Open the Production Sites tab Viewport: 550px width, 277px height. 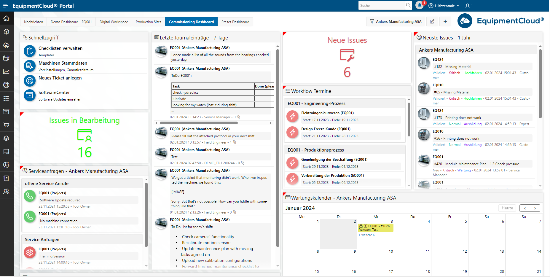click(x=148, y=22)
